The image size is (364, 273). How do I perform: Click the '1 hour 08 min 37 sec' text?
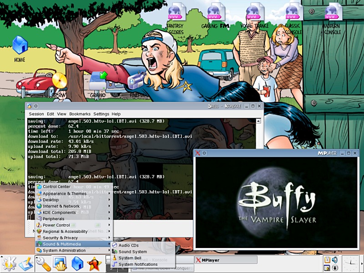click(x=93, y=131)
